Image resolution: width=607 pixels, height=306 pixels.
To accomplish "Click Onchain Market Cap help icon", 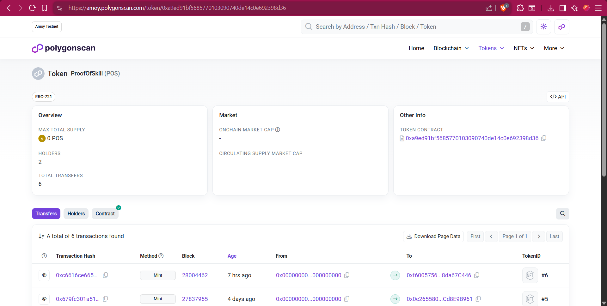I will click(278, 129).
